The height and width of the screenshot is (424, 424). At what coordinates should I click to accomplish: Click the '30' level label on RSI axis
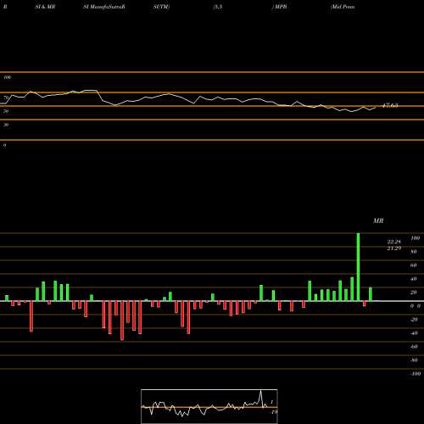click(x=6, y=125)
